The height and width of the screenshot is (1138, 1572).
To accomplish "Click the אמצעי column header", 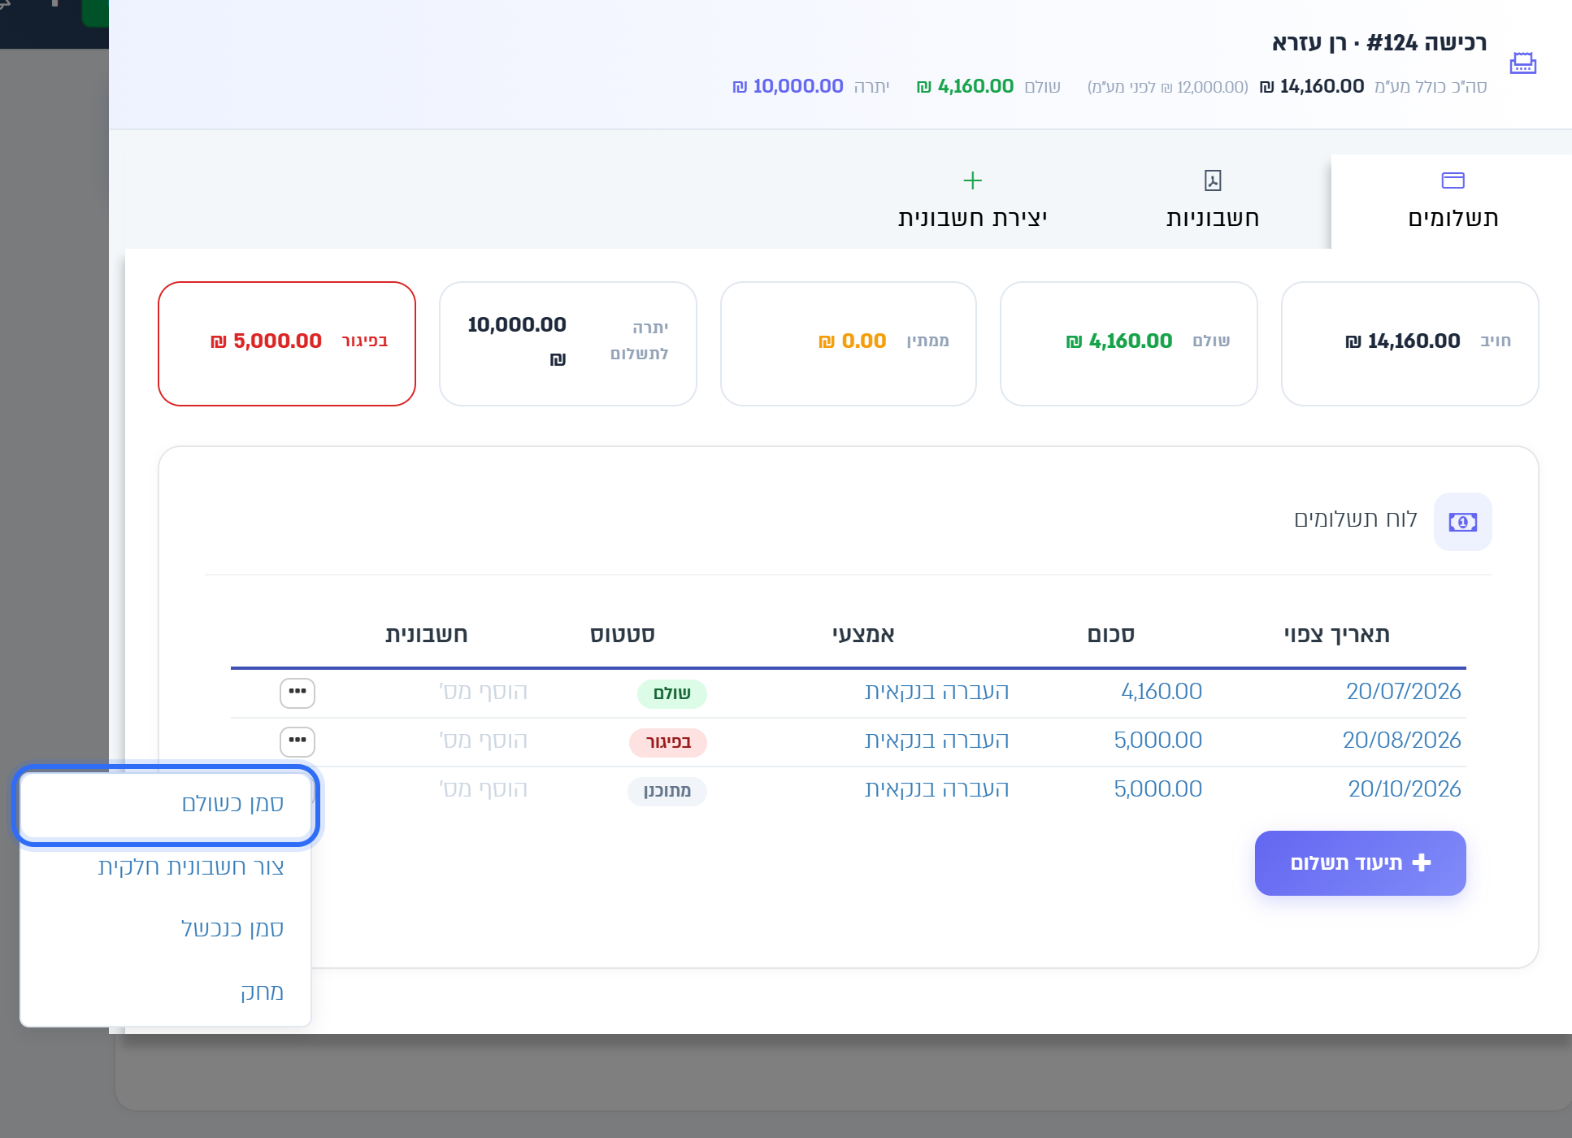I will pos(863,635).
